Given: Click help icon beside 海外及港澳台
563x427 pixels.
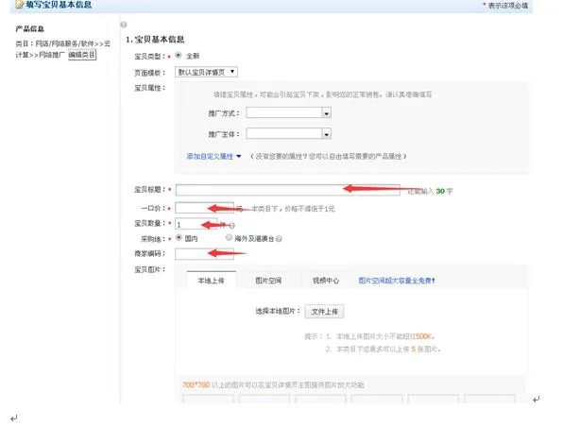Looking at the screenshot, I should click(279, 238).
